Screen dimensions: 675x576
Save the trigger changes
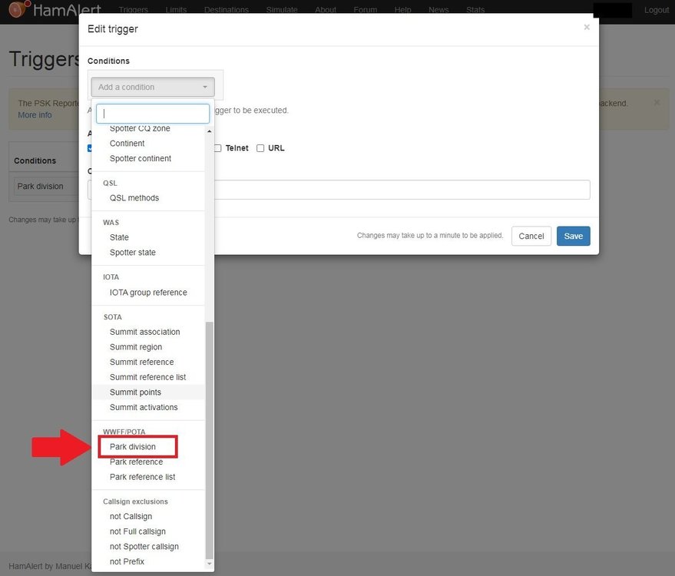pyautogui.click(x=573, y=237)
